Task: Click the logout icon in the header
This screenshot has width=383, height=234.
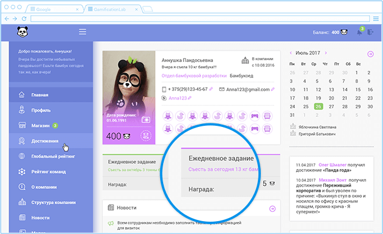Action: tap(370, 32)
